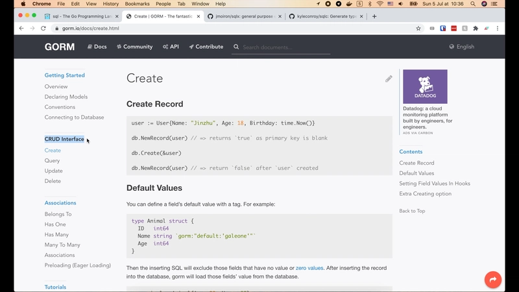
Task: Click the search magnifier icon in navbar
Action: click(236, 47)
